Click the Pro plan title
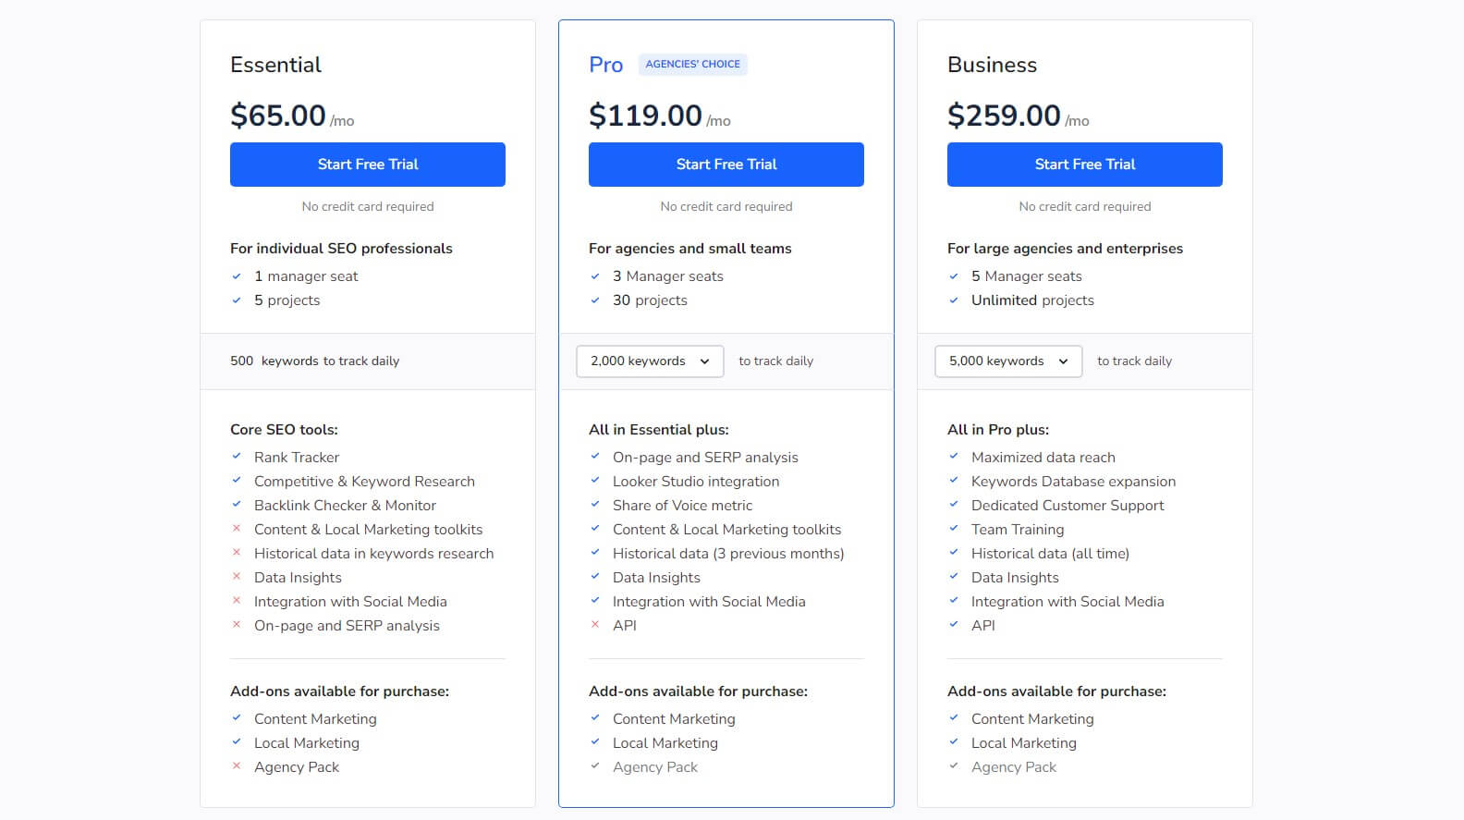 pos(605,65)
